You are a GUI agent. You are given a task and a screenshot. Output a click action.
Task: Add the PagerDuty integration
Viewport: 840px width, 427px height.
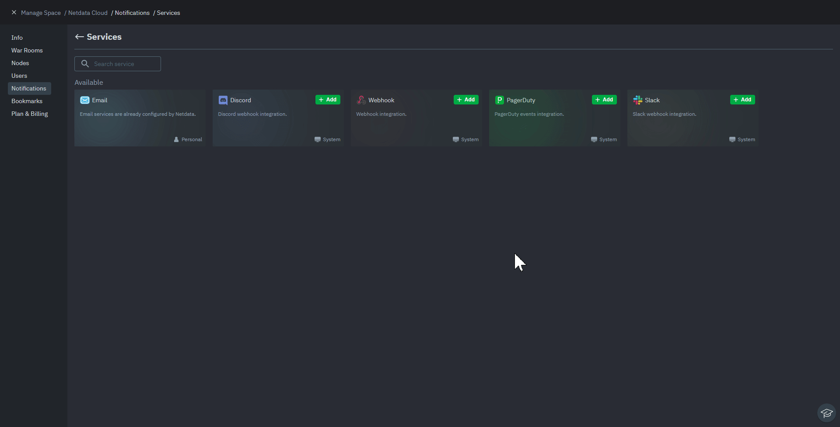(604, 99)
